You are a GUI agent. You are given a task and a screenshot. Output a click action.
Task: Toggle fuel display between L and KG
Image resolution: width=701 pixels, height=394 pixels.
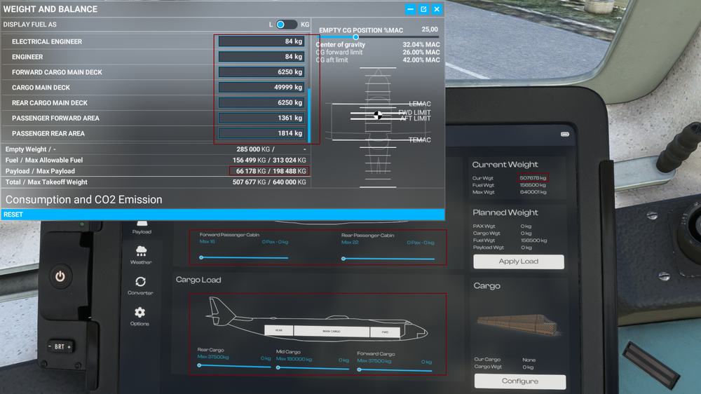285,25
